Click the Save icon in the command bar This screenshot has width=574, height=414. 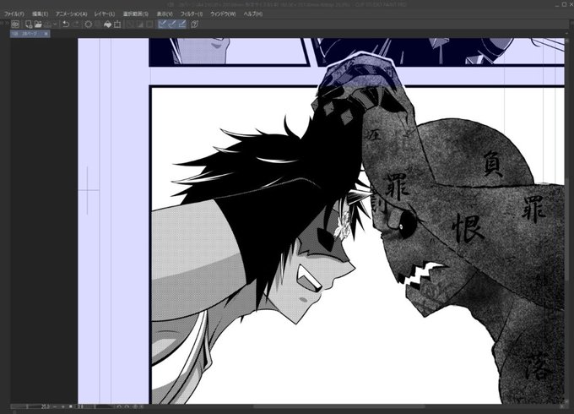(x=47, y=25)
